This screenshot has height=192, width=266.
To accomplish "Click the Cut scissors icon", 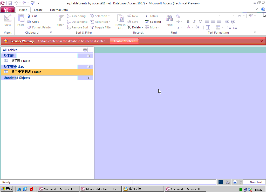I will (29, 16).
